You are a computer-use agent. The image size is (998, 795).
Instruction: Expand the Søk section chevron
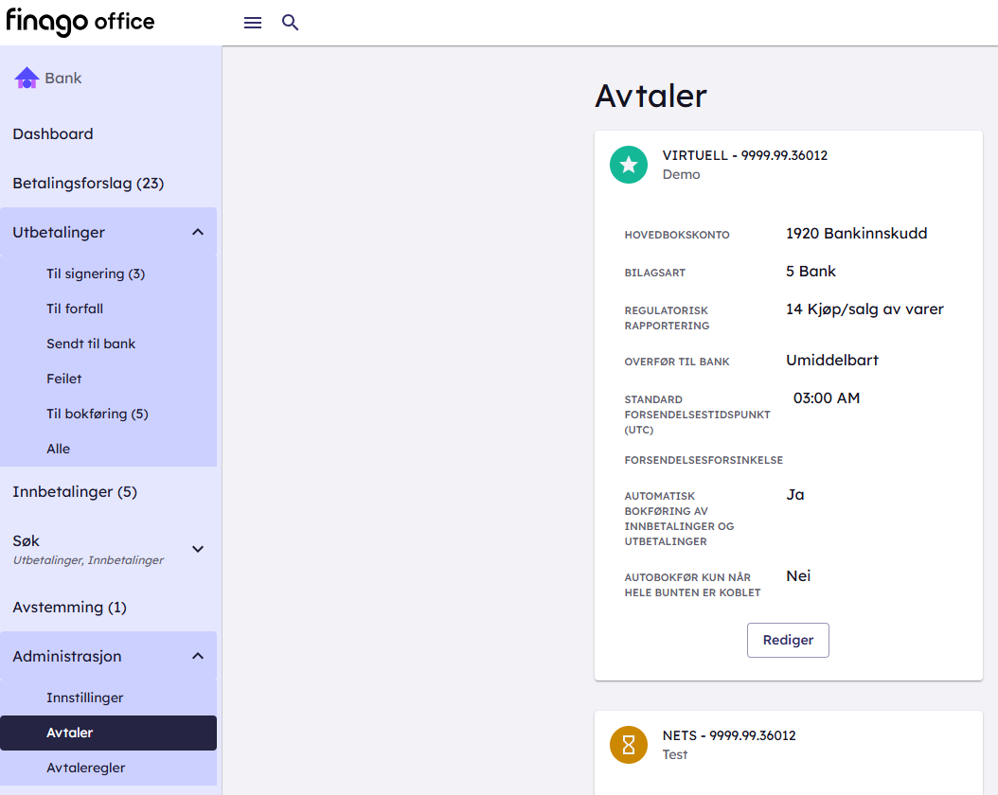point(197,549)
